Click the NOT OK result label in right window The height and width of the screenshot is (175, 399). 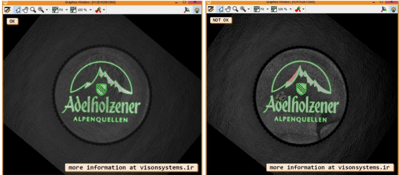pyautogui.click(x=221, y=20)
